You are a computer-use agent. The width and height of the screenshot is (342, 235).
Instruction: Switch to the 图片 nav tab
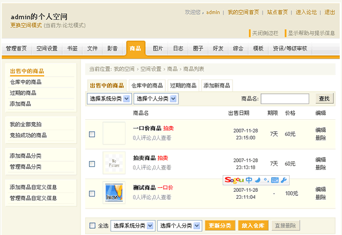158,48
